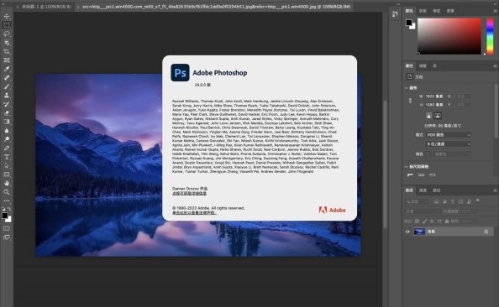This screenshot has width=499, height=307.
Task: Select the Eyedropper tool
Action: [7, 69]
